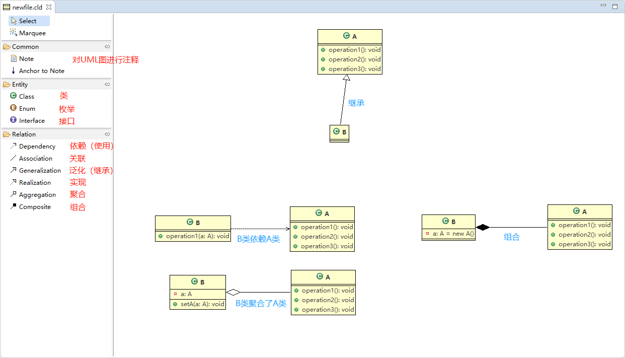Select the filled diamond of the composition line
The image size is (625, 358).
point(483,227)
